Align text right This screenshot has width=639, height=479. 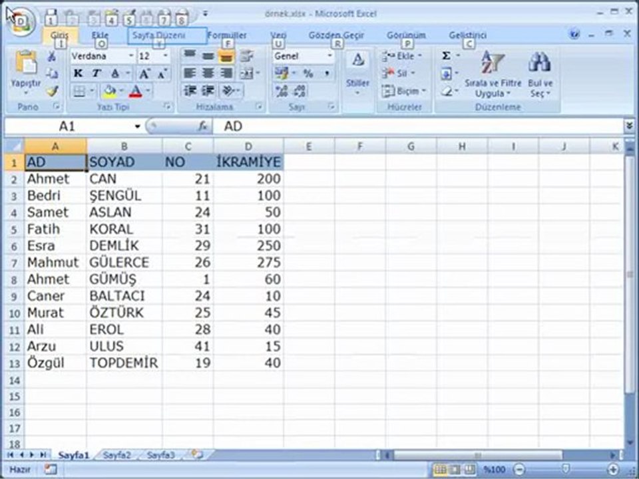[226, 73]
